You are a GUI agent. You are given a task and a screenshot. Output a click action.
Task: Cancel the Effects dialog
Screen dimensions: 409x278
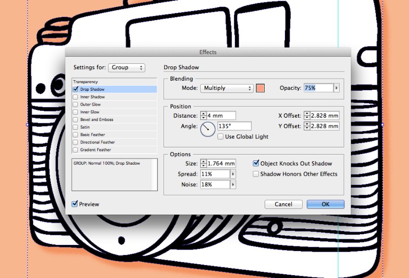pyautogui.click(x=283, y=205)
